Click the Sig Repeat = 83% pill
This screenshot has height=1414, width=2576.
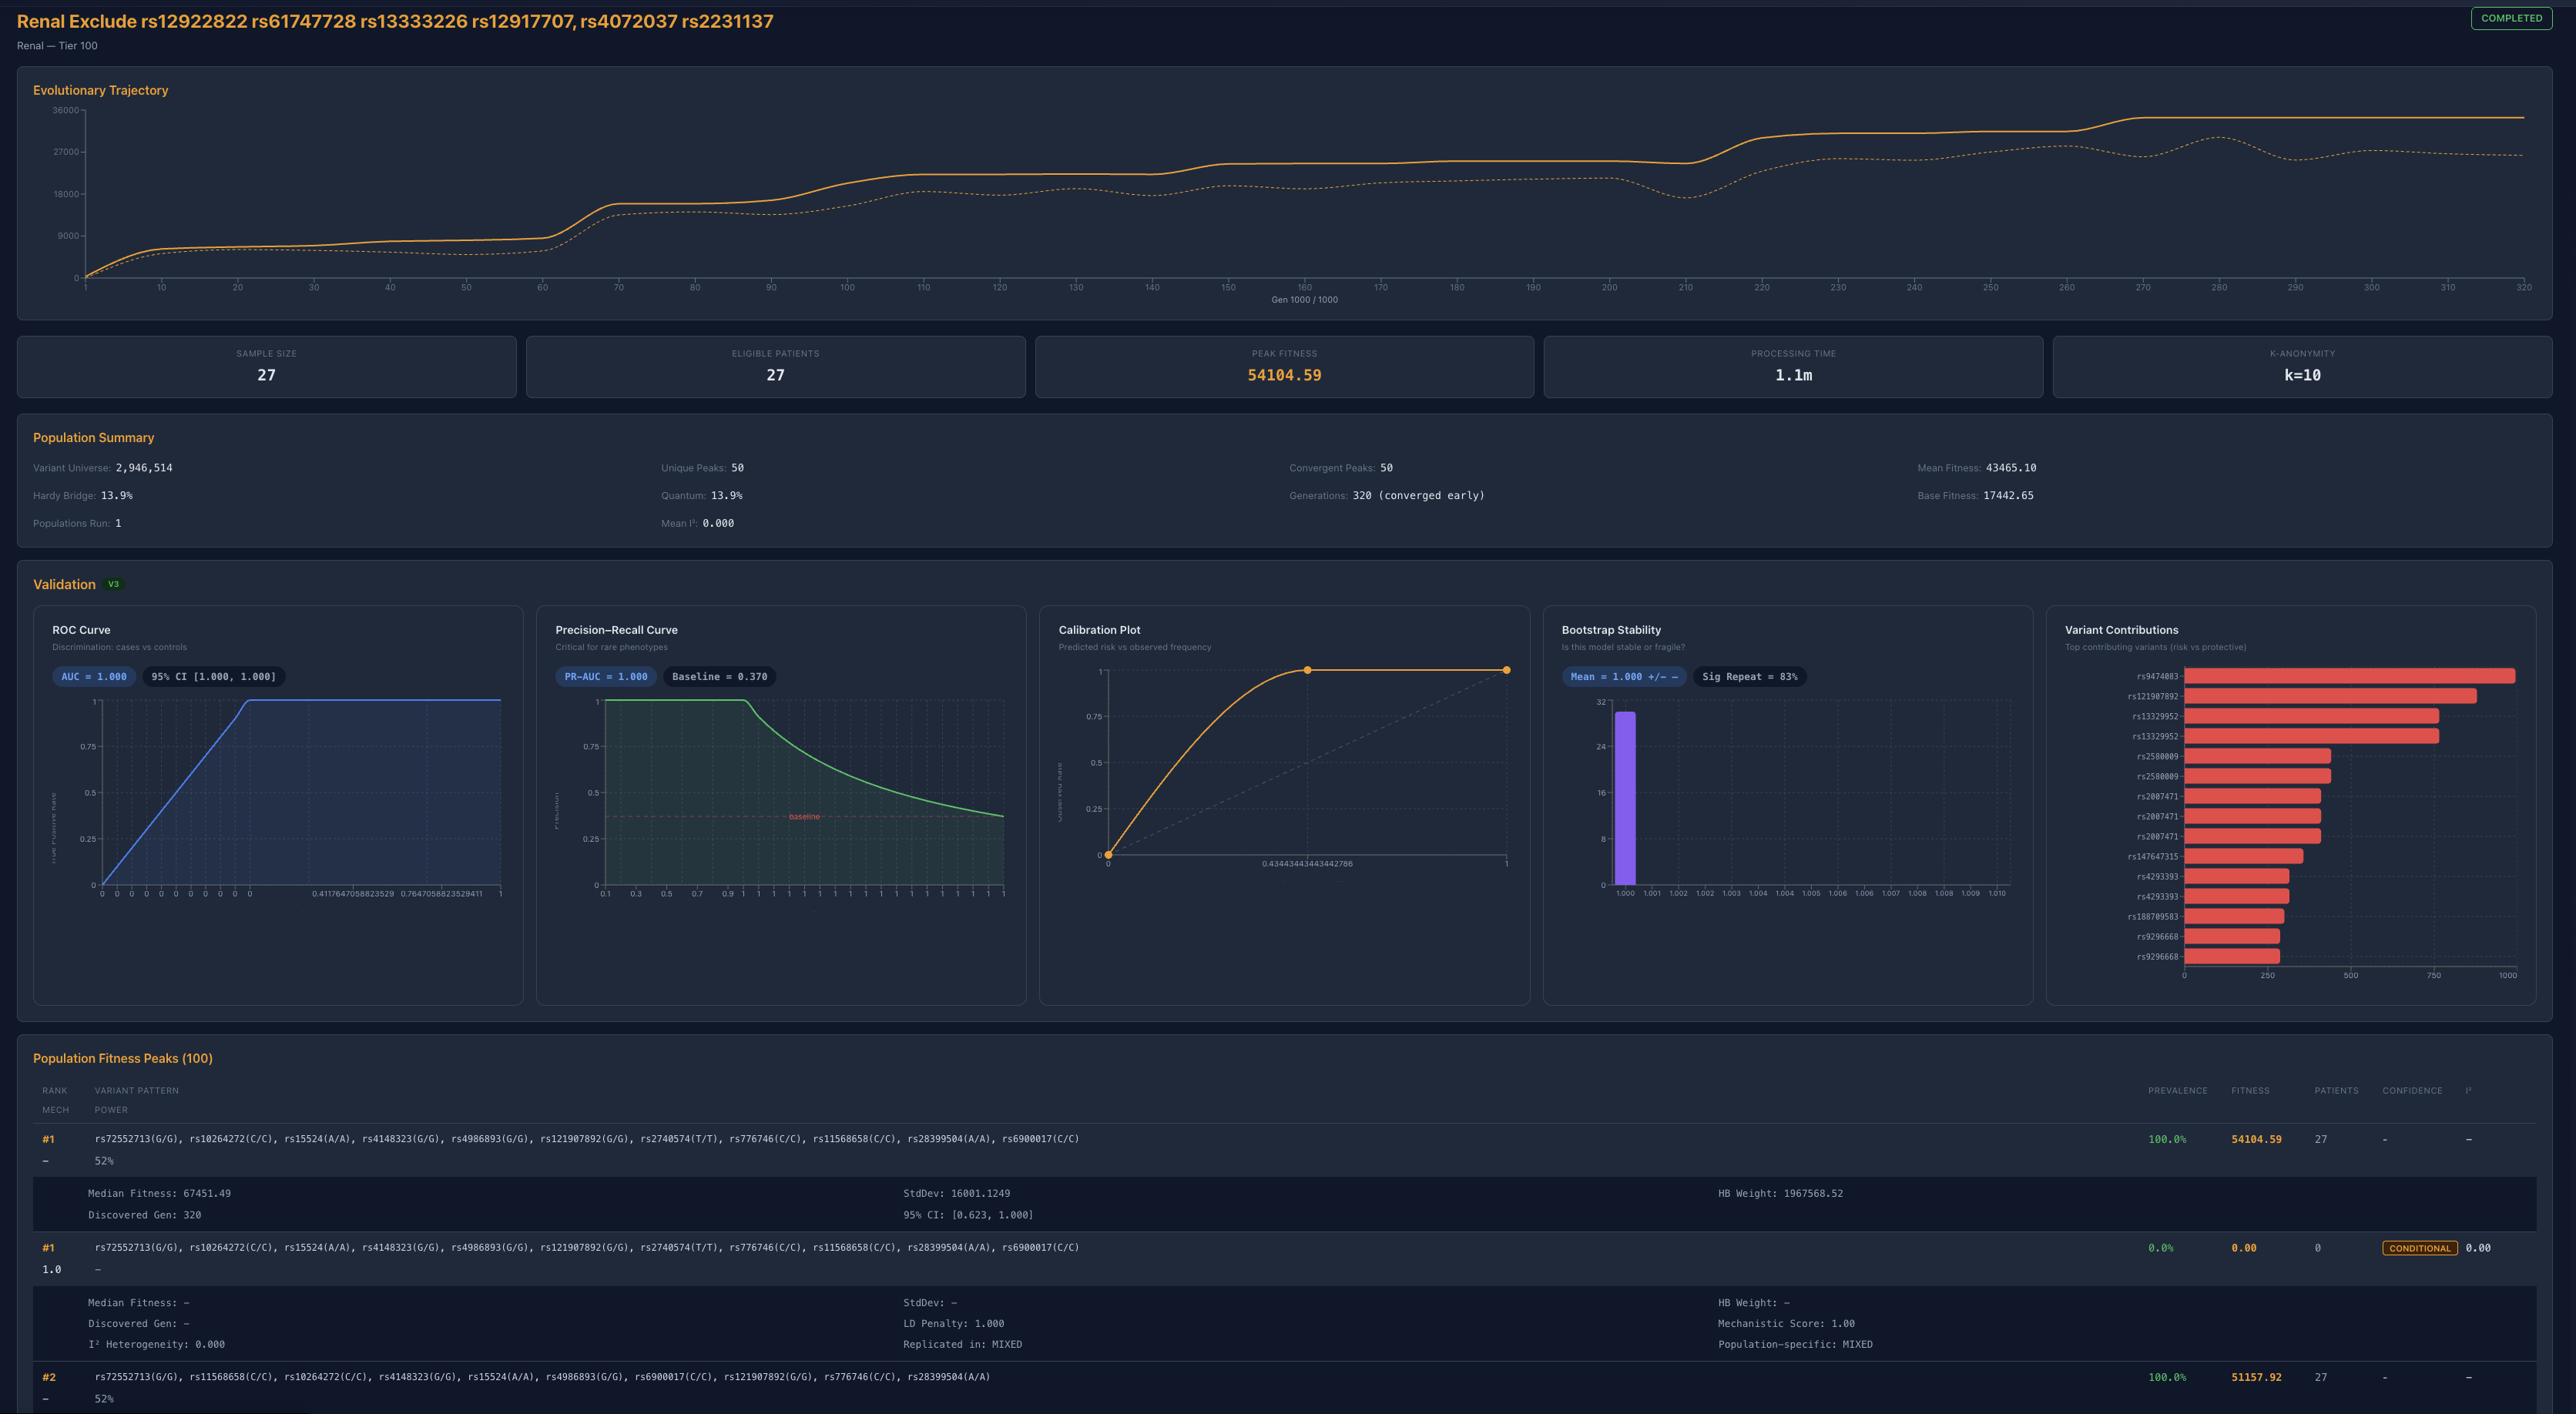[1749, 677]
